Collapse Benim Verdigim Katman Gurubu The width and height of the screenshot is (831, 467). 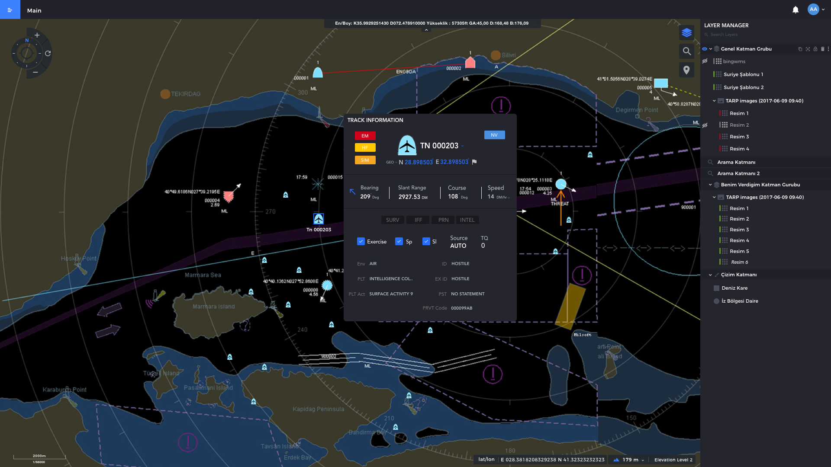pos(710,185)
